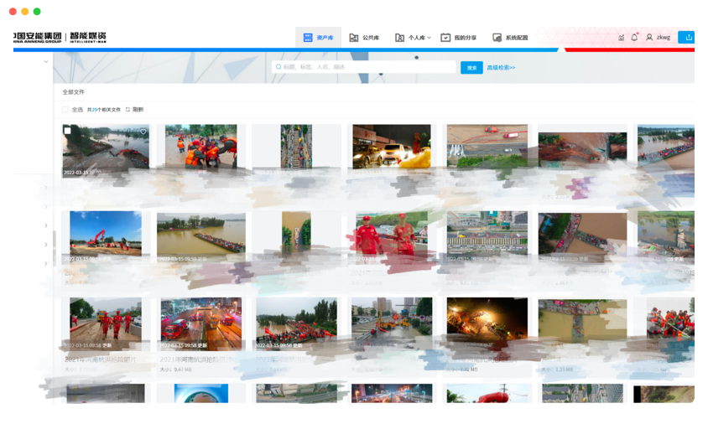Viewport: 708px width, 424px height.
Task: Check the first thumbnail's selection box
Action: [x=68, y=131]
